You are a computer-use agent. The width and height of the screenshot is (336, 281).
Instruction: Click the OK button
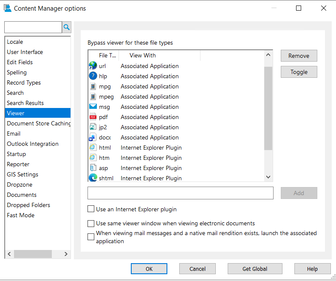pos(149,269)
